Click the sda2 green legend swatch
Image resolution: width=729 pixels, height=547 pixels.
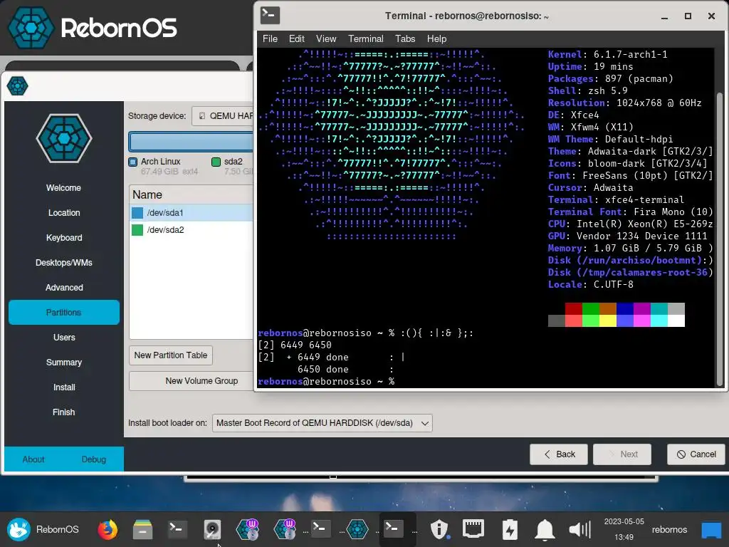click(x=216, y=162)
